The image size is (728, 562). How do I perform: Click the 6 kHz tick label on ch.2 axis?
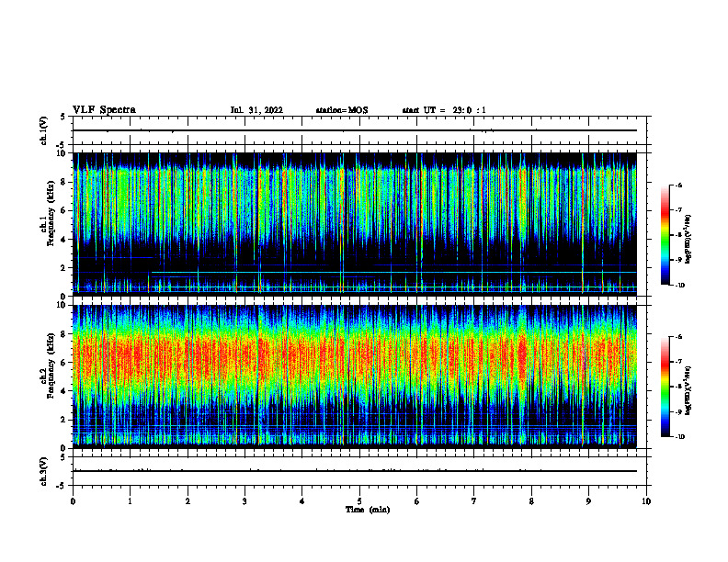pos(64,363)
